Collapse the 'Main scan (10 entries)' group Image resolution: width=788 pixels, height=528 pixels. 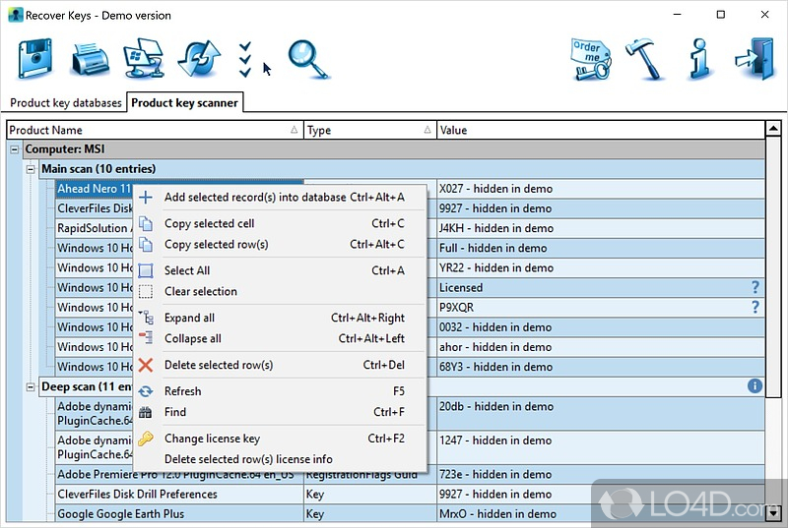pyautogui.click(x=32, y=169)
